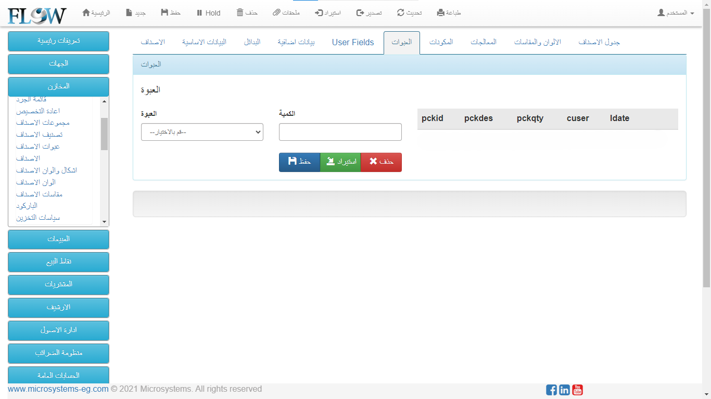Switch to the User Fields tab
The height and width of the screenshot is (399, 711).
click(353, 43)
